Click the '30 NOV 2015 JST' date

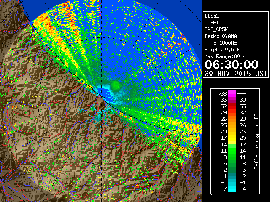click(x=236, y=74)
